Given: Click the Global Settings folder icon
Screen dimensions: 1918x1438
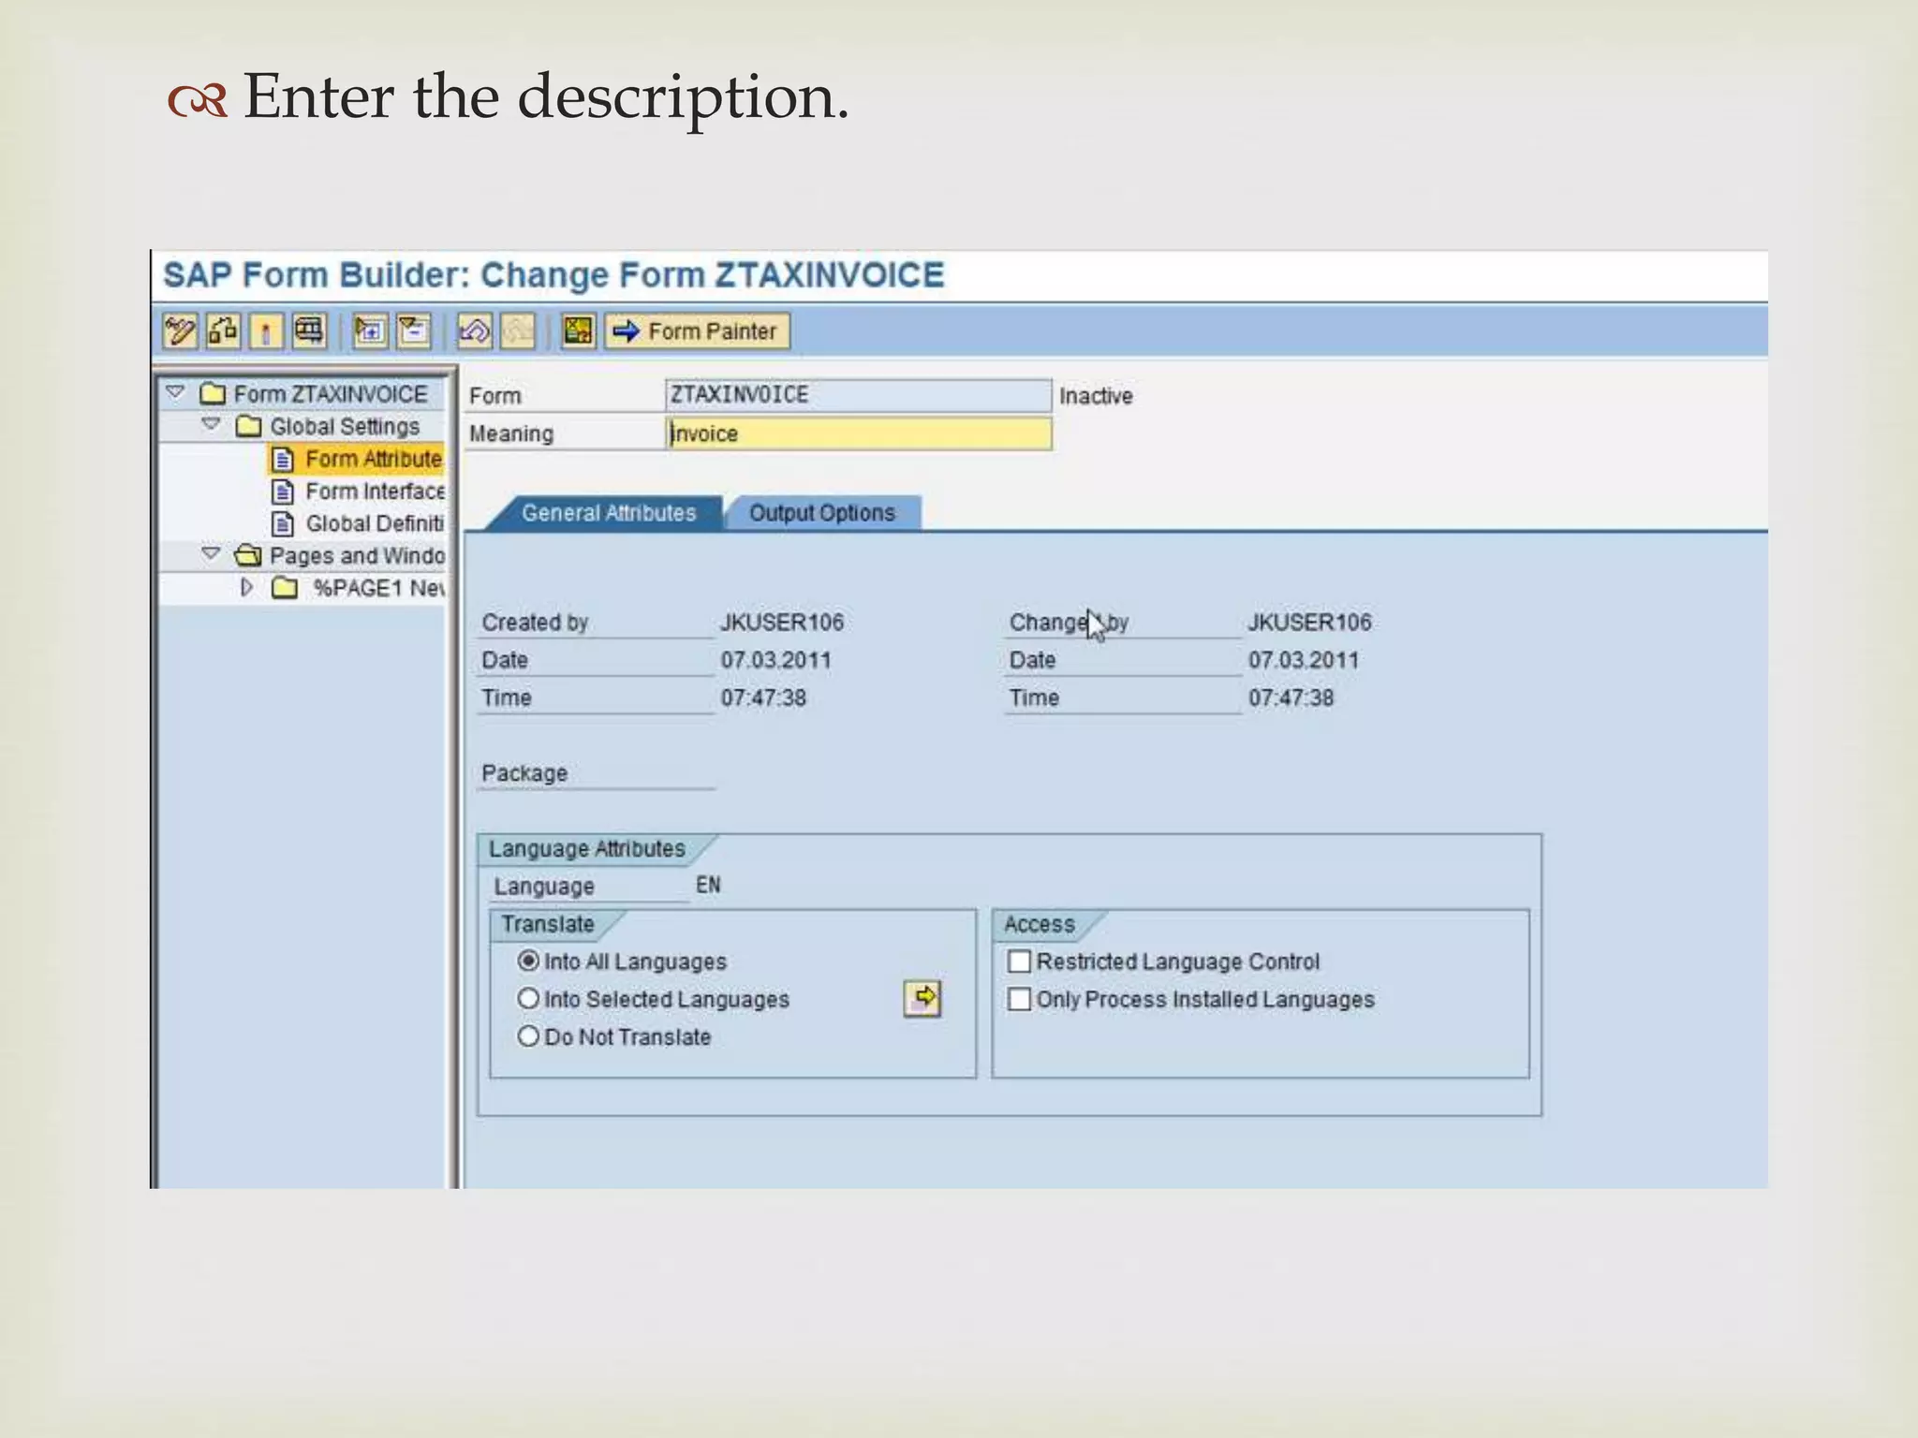Looking at the screenshot, I should pyautogui.click(x=249, y=426).
